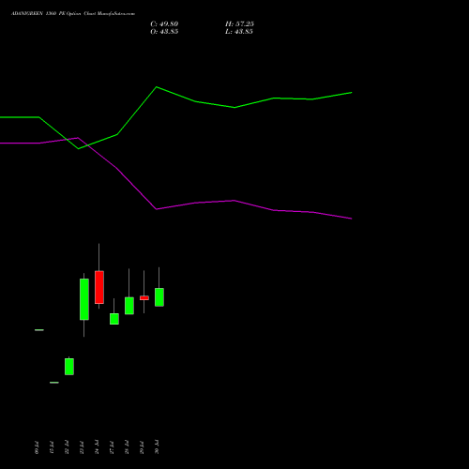Click the 23 Jul date label
The image size is (469, 469).
pos(82,447)
